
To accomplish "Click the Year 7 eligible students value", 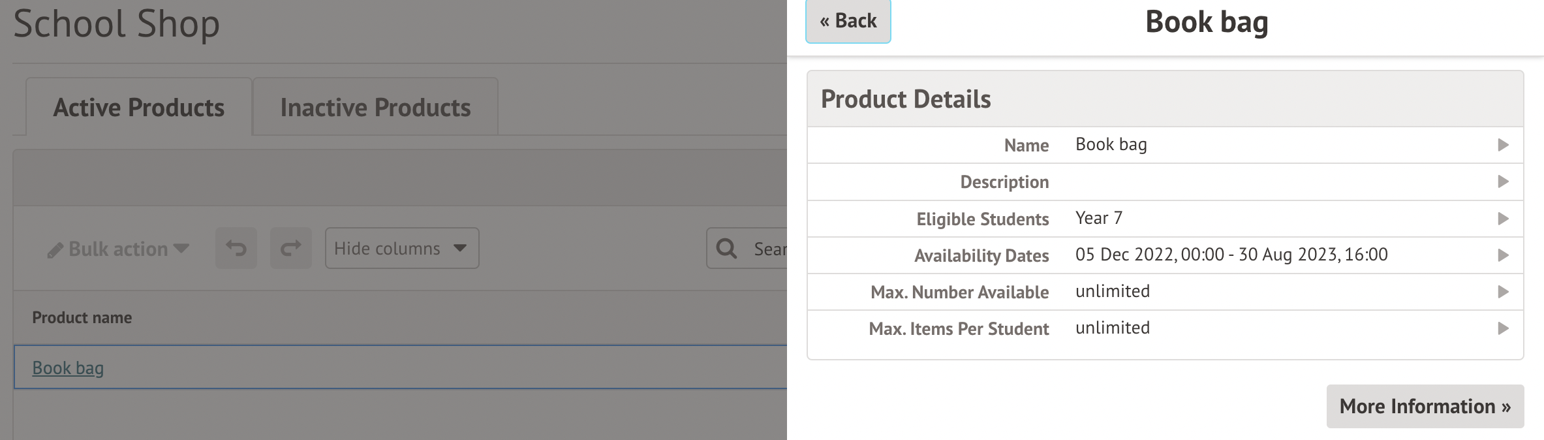I will coord(1099,218).
